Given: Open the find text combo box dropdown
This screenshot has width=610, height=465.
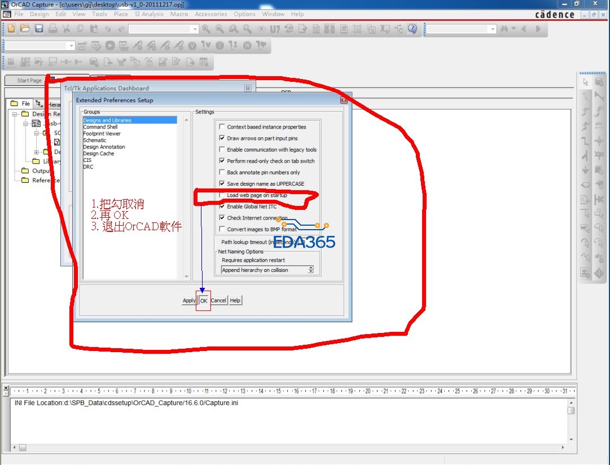Looking at the screenshot, I should coord(493,29).
